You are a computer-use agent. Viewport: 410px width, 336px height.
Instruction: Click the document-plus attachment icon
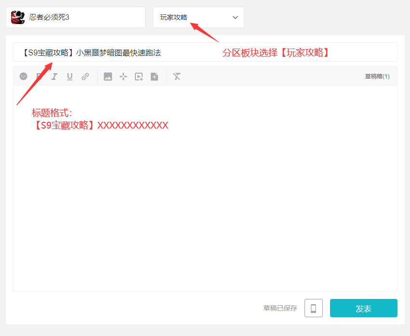click(x=155, y=77)
